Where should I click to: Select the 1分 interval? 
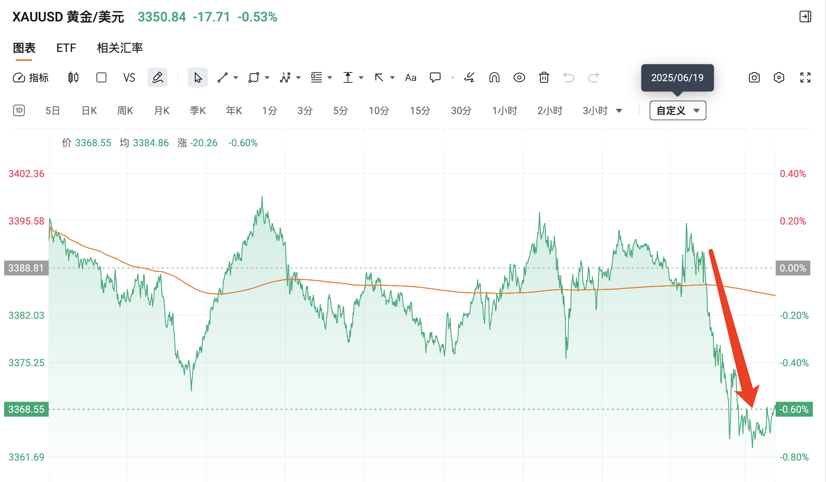(x=270, y=110)
